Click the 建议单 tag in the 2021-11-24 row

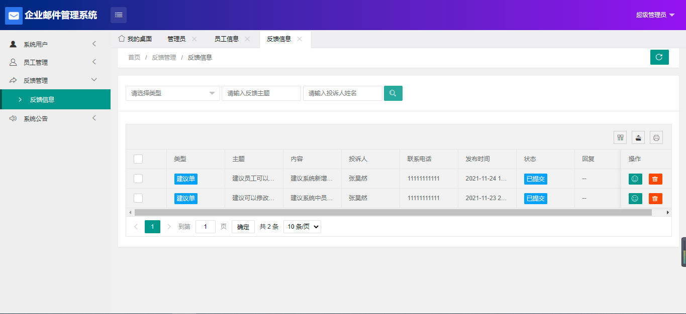click(x=186, y=179)
